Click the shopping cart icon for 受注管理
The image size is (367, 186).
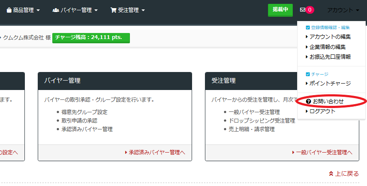point(113,10)
